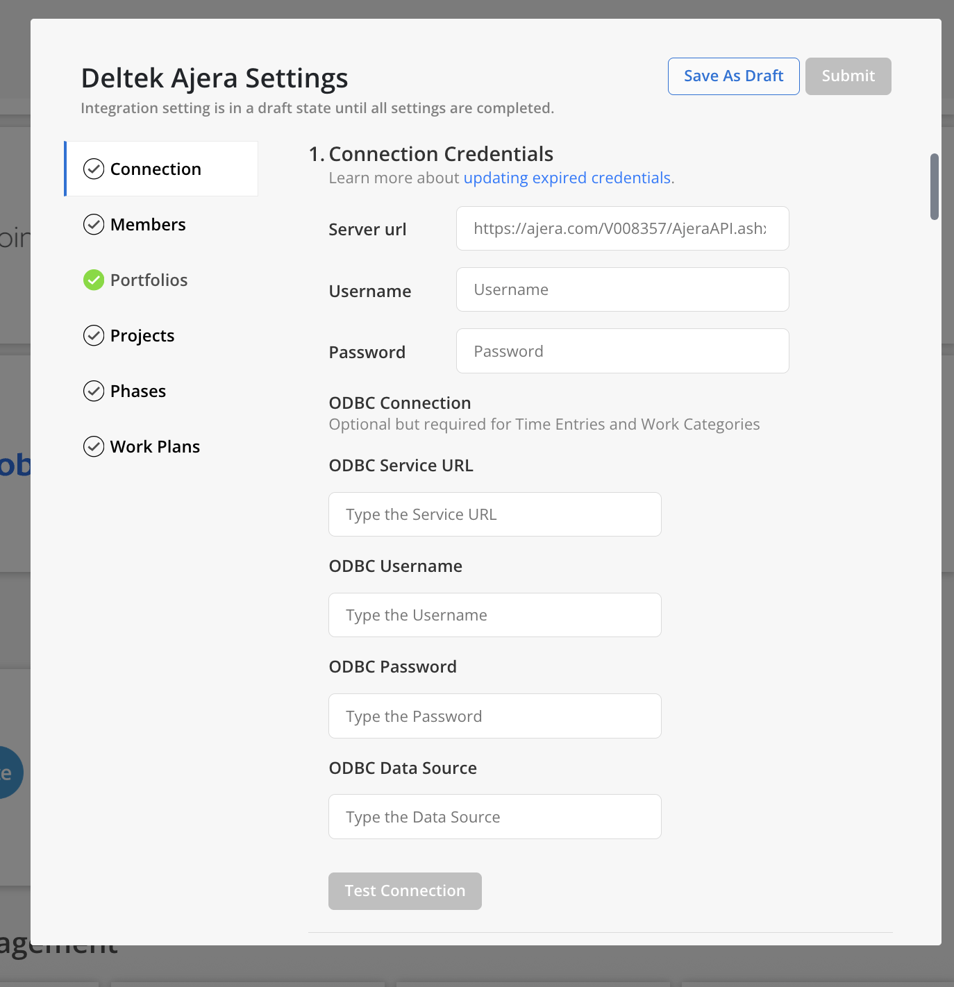Click the draft state description text
This screenshot has height=987, width=954.
pyautogui.click(x=317, y=108)
